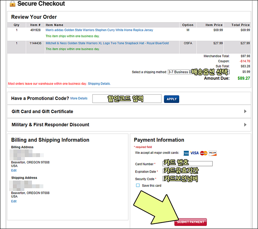Screen dimensions: 258x229
Task: Focus the Security Code field
Action: point(180,179)
